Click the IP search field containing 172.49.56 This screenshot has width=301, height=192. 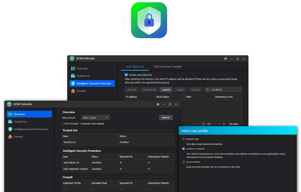pos(223,90)
